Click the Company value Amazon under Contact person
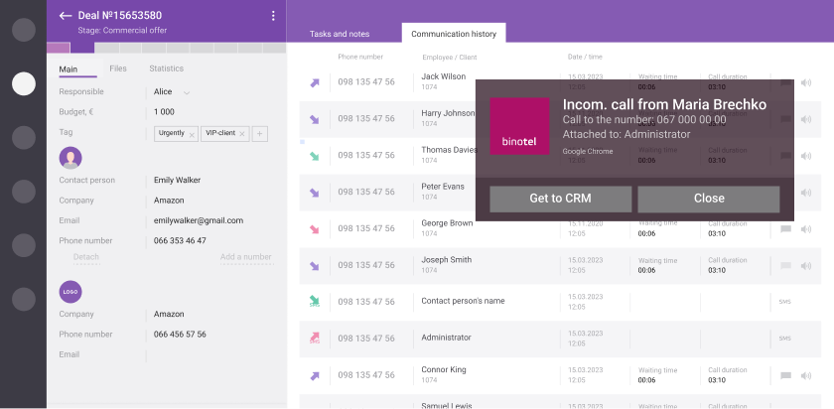Viewport: 834px width, 409px height. pyautogui.click(x=169, y=201)
